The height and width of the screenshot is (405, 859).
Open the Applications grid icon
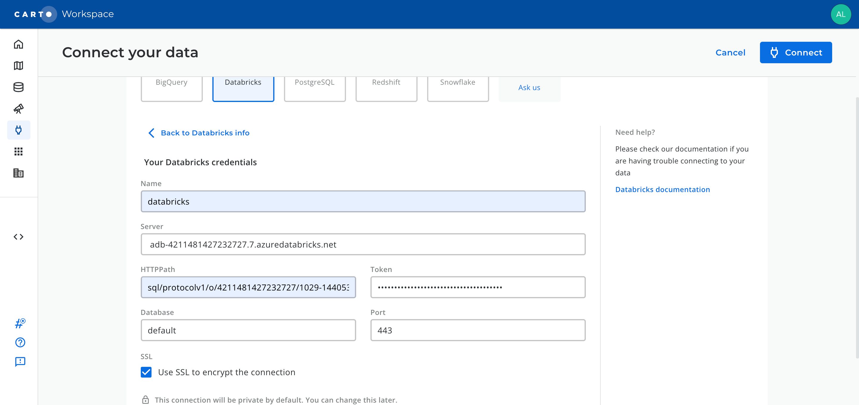click(18, 152)
